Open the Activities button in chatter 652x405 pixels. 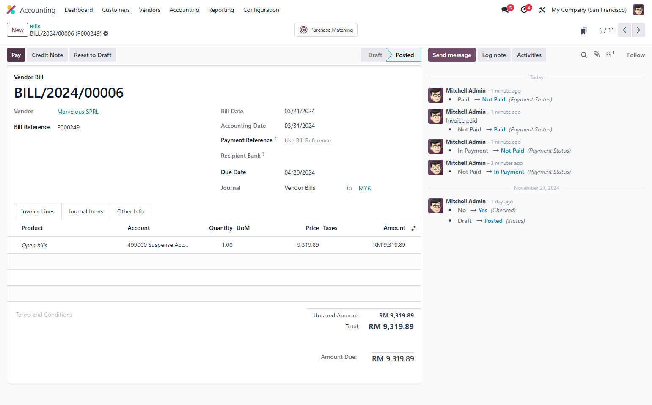point(529,55)
